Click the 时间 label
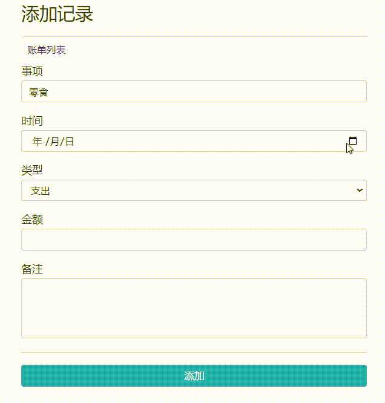The image size is (385, 403). (32, 121)
